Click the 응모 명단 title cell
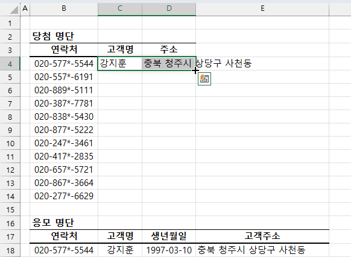 64,223
